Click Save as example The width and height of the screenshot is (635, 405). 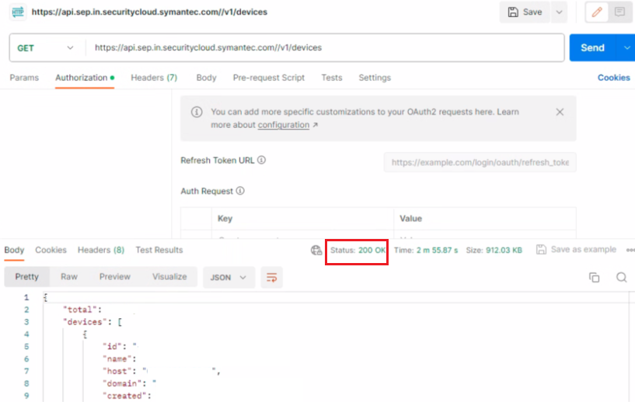pyautogui.click(x=583, y=249)
